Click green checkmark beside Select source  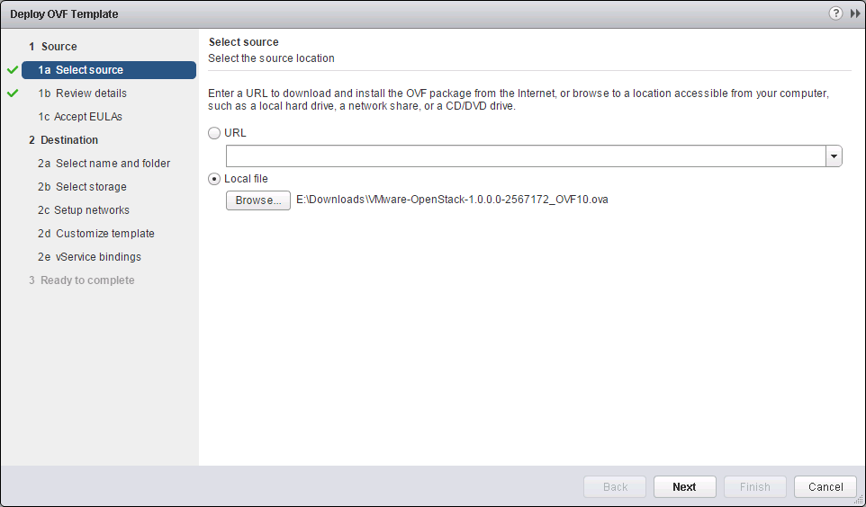(x=12, y=69)
